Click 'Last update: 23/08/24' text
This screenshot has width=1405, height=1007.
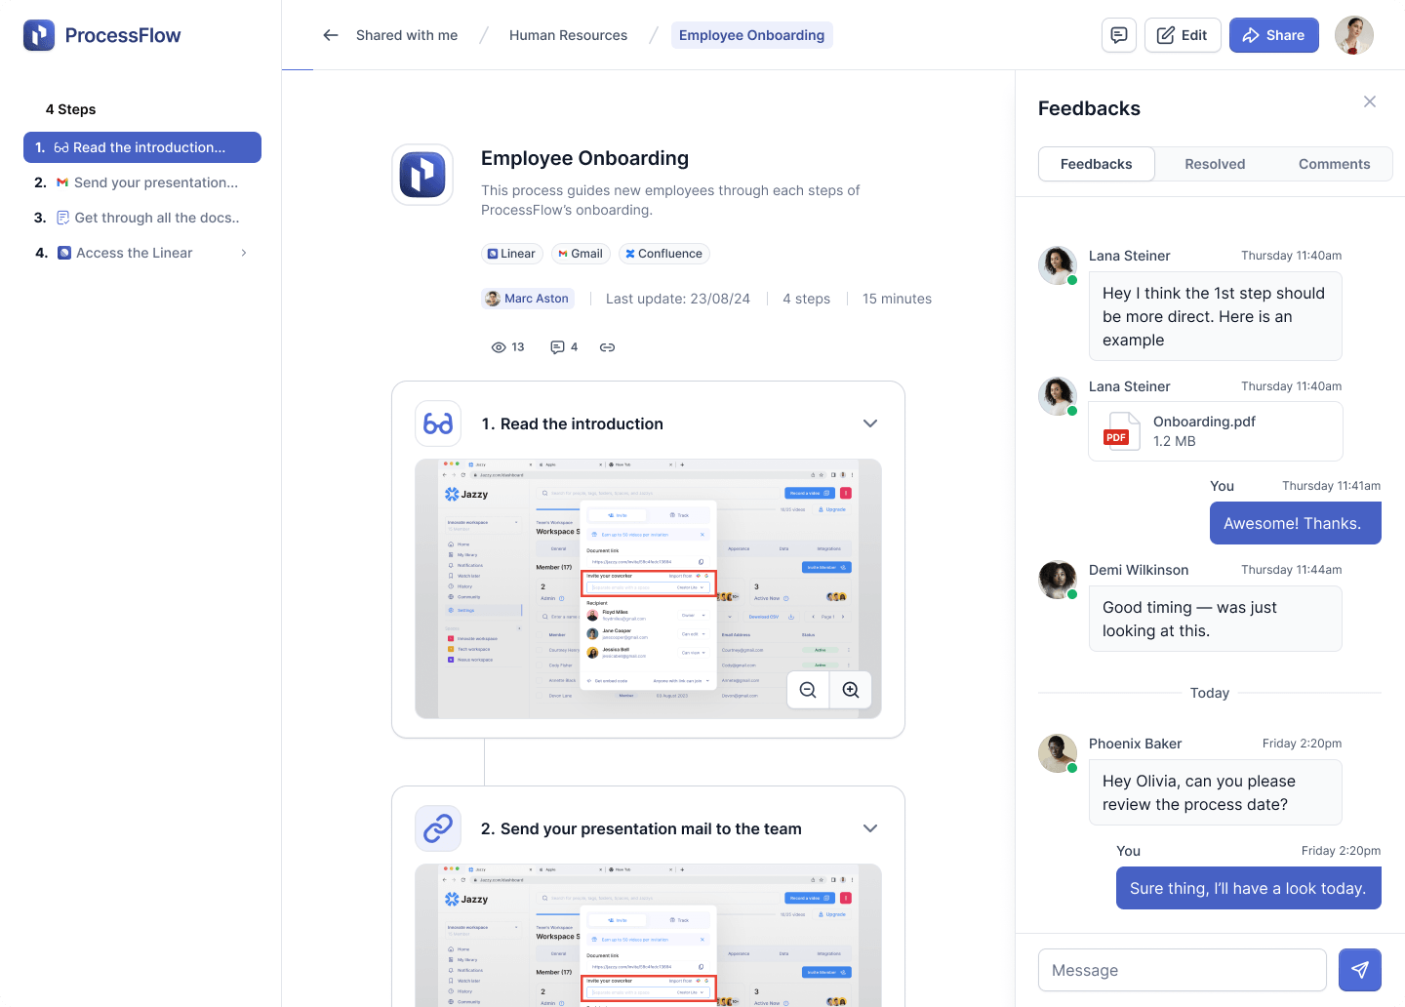(678, 299)
